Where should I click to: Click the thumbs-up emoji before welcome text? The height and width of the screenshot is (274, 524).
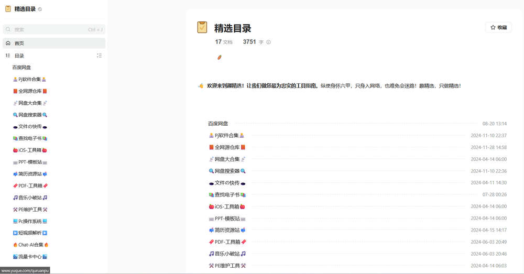click(x=201, y=86)
